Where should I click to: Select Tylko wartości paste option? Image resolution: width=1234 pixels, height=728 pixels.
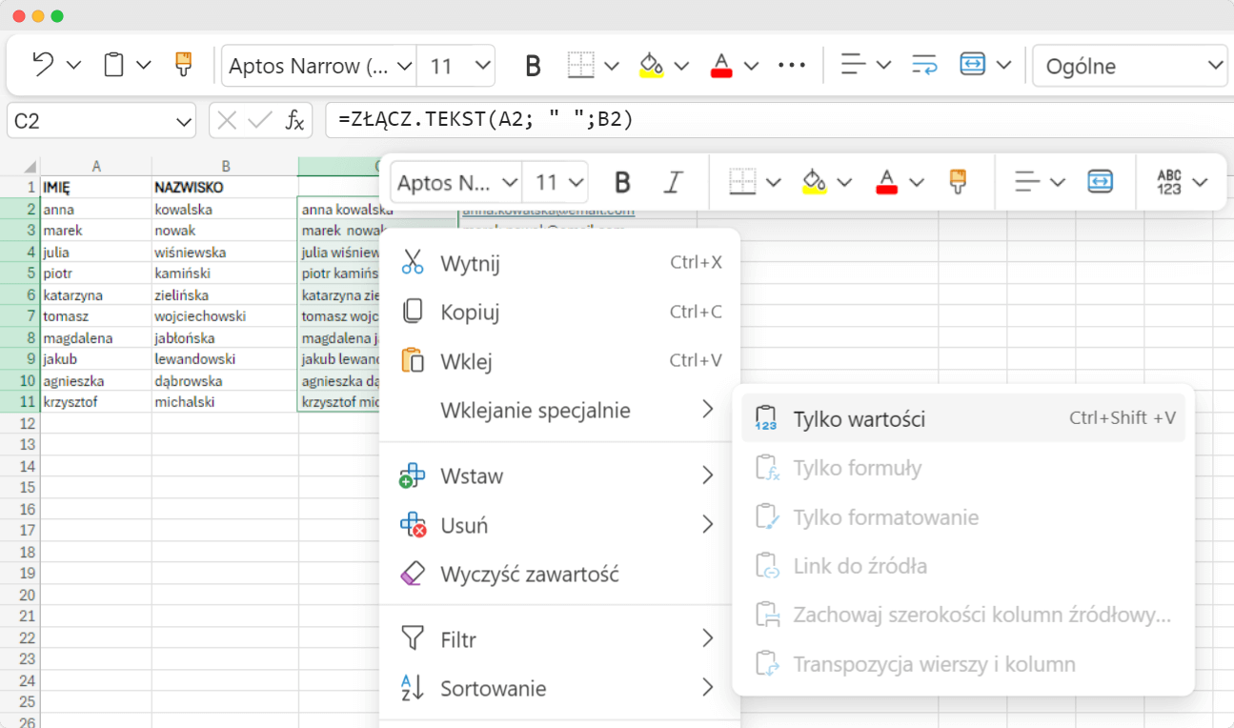[963, 418]
